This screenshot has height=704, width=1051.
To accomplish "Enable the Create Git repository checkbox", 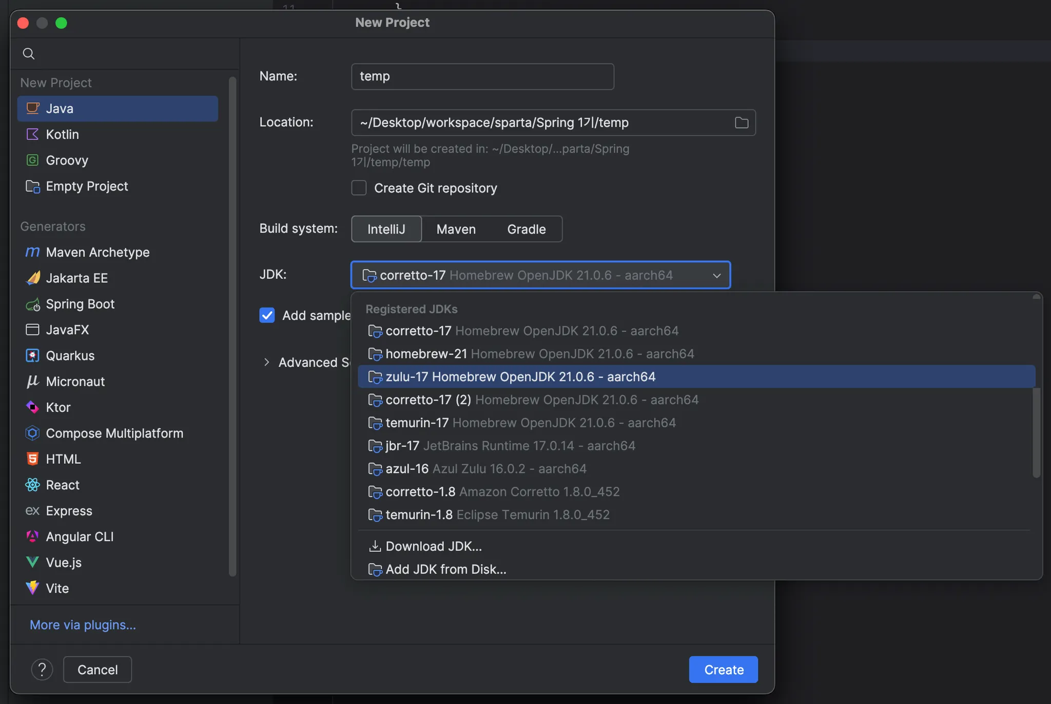I will (359, 188).
